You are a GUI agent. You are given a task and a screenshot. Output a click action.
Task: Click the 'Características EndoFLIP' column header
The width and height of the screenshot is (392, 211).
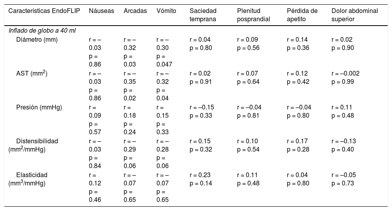click(x=44, y=11)
